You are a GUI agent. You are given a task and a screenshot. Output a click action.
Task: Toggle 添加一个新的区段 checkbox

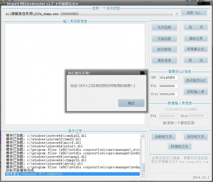(165, 123)
